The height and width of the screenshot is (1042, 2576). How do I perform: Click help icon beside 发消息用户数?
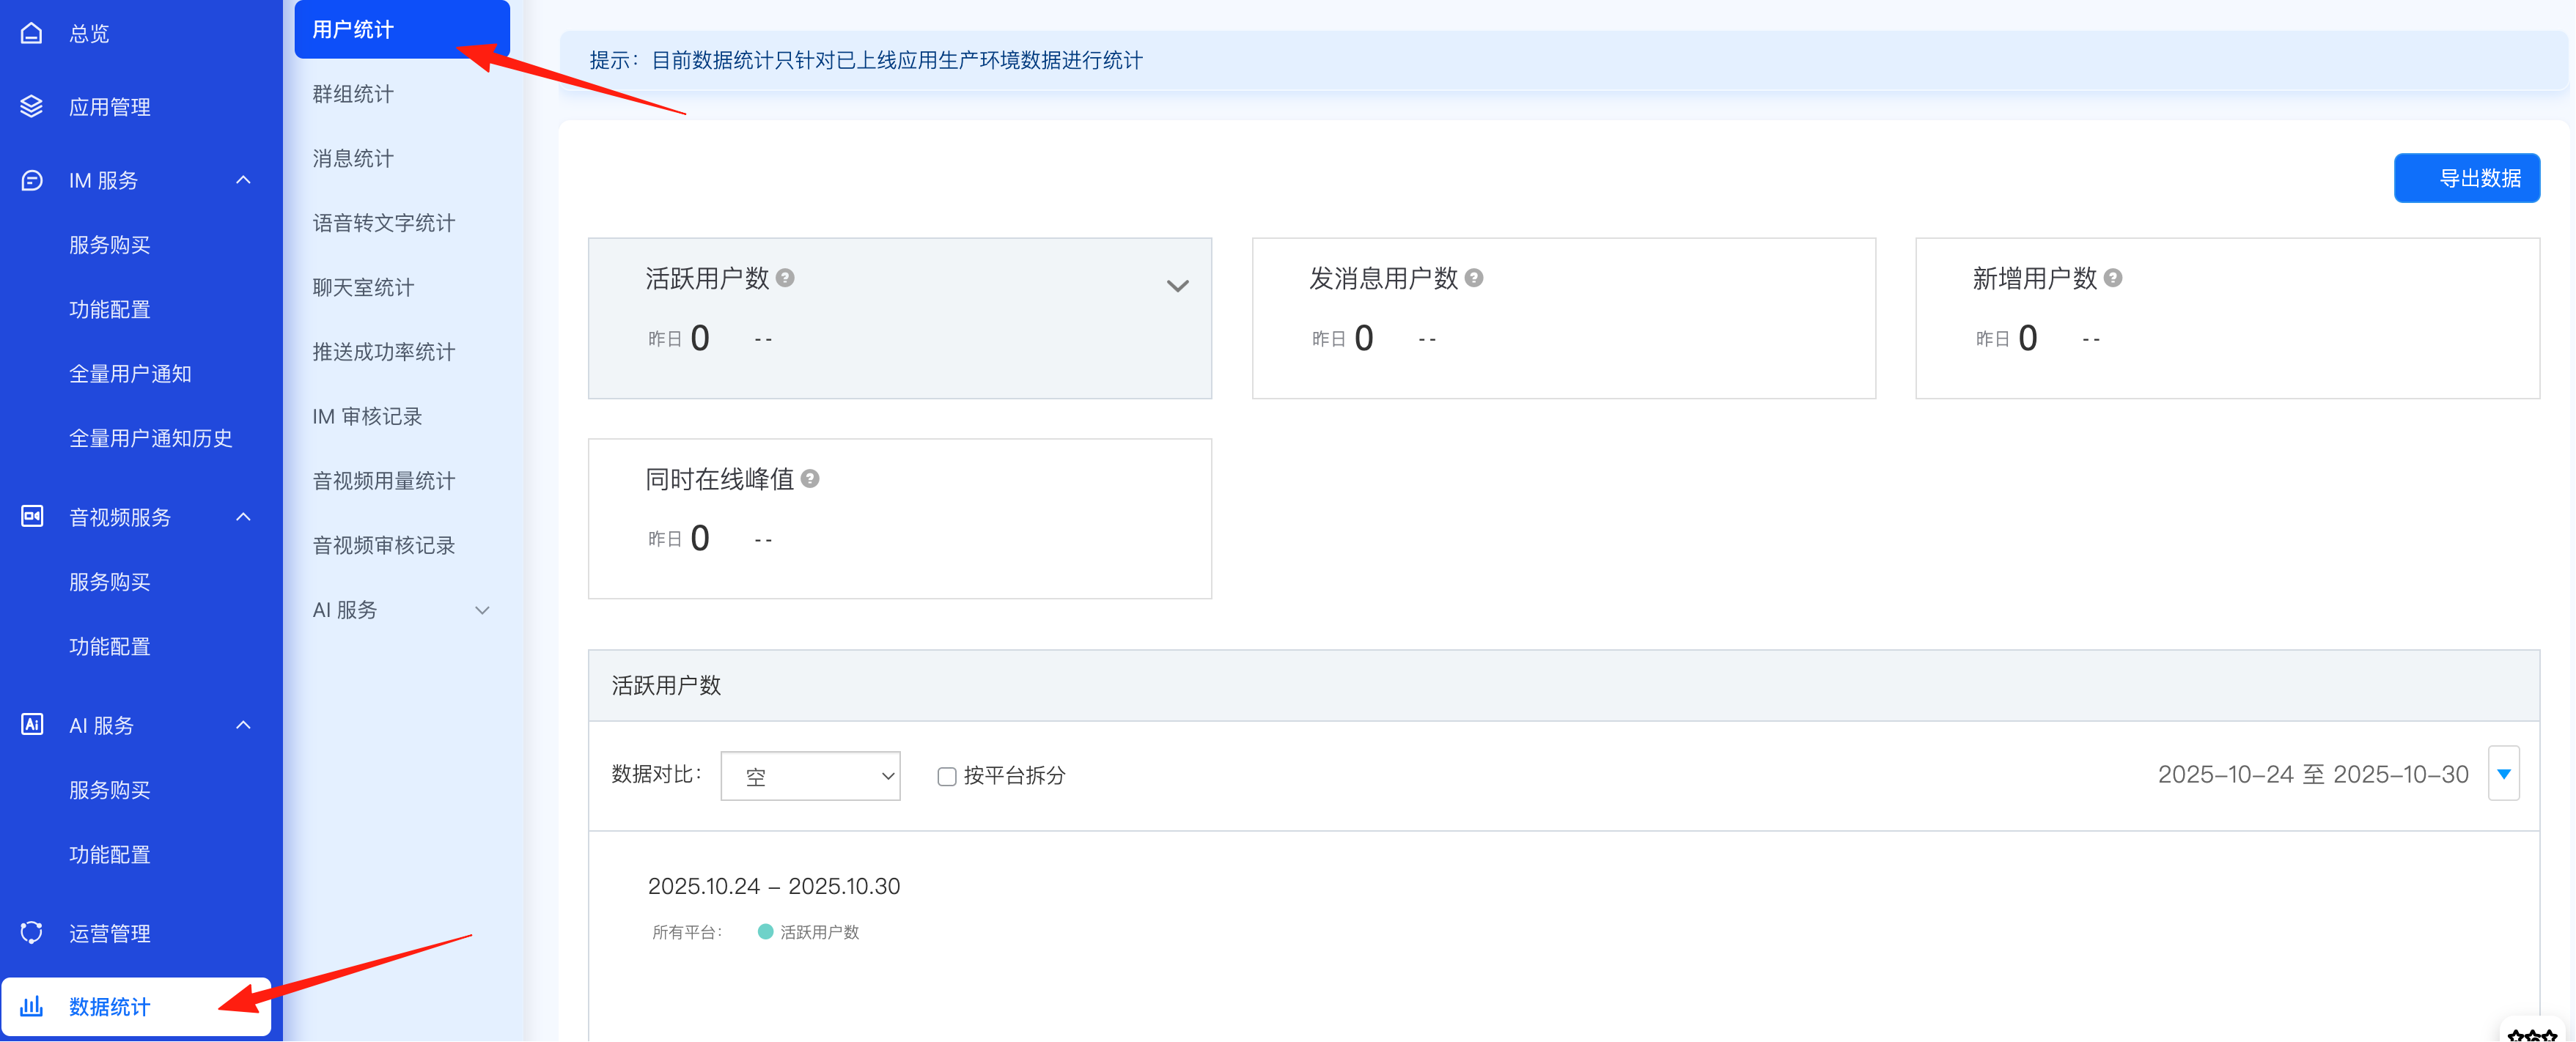(x=1474, y=278)
